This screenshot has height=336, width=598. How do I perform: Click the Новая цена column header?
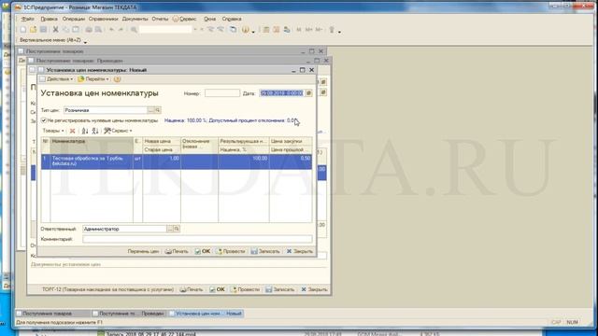pos(162,141)
